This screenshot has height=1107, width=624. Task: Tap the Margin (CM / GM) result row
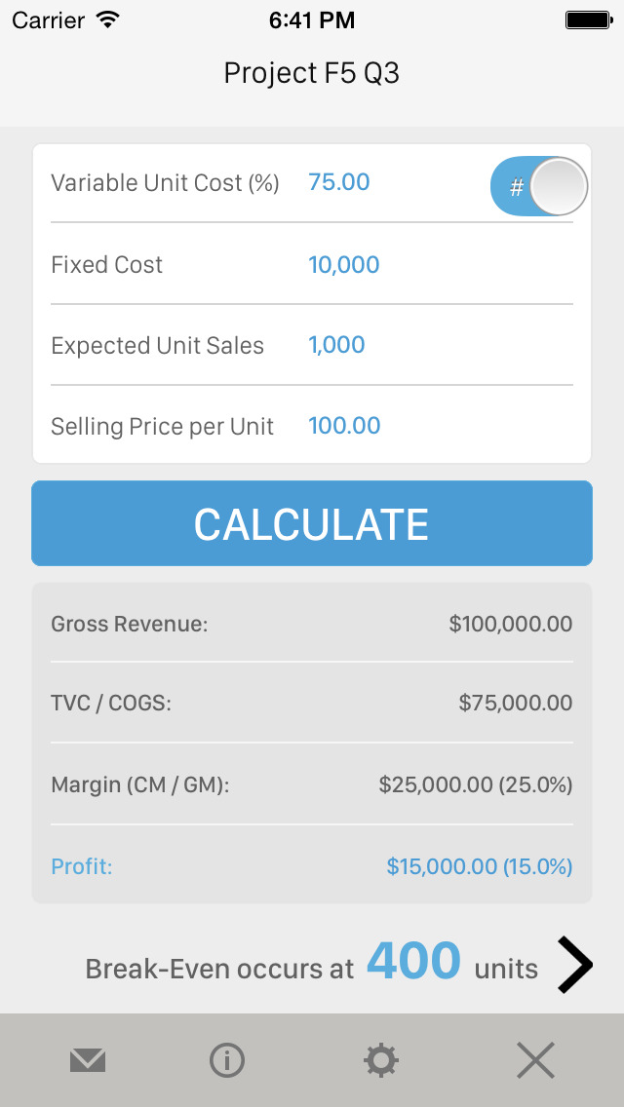312,784
